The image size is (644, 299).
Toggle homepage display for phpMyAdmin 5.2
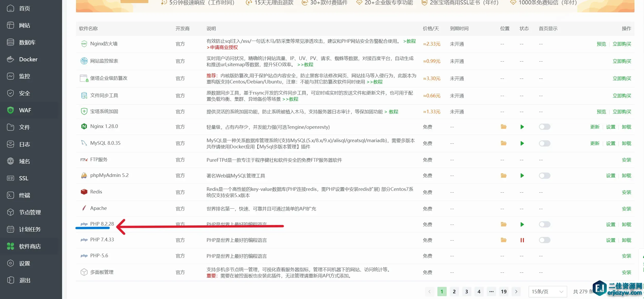pyautogui.click(x=544, y=176)
